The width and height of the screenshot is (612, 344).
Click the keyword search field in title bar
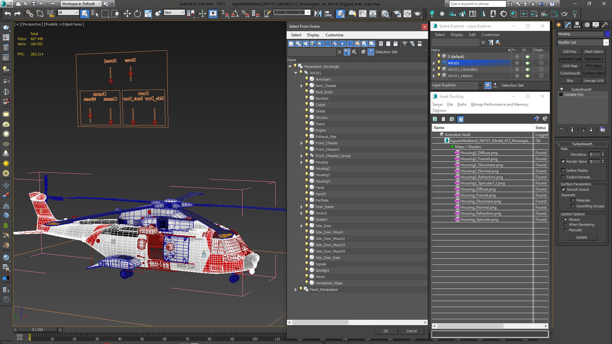(x=477, y=4)
